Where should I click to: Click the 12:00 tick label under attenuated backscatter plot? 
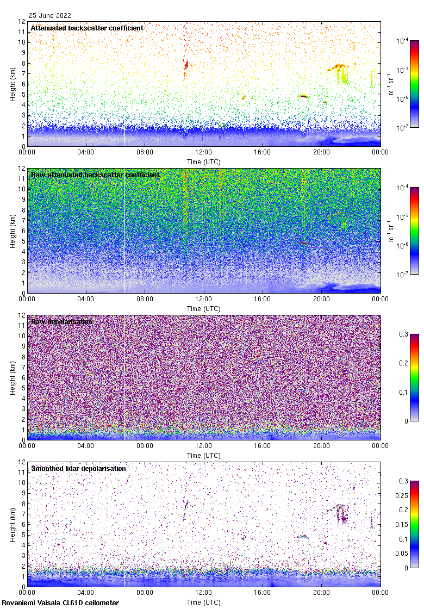pyautogui.click(x=203, y=152)
